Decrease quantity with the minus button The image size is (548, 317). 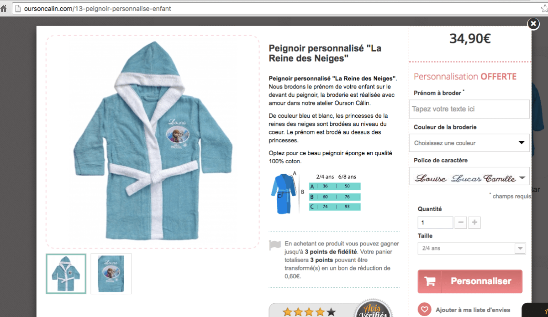click(461, 223)
